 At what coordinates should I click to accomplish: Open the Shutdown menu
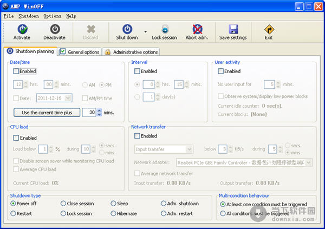28,16
